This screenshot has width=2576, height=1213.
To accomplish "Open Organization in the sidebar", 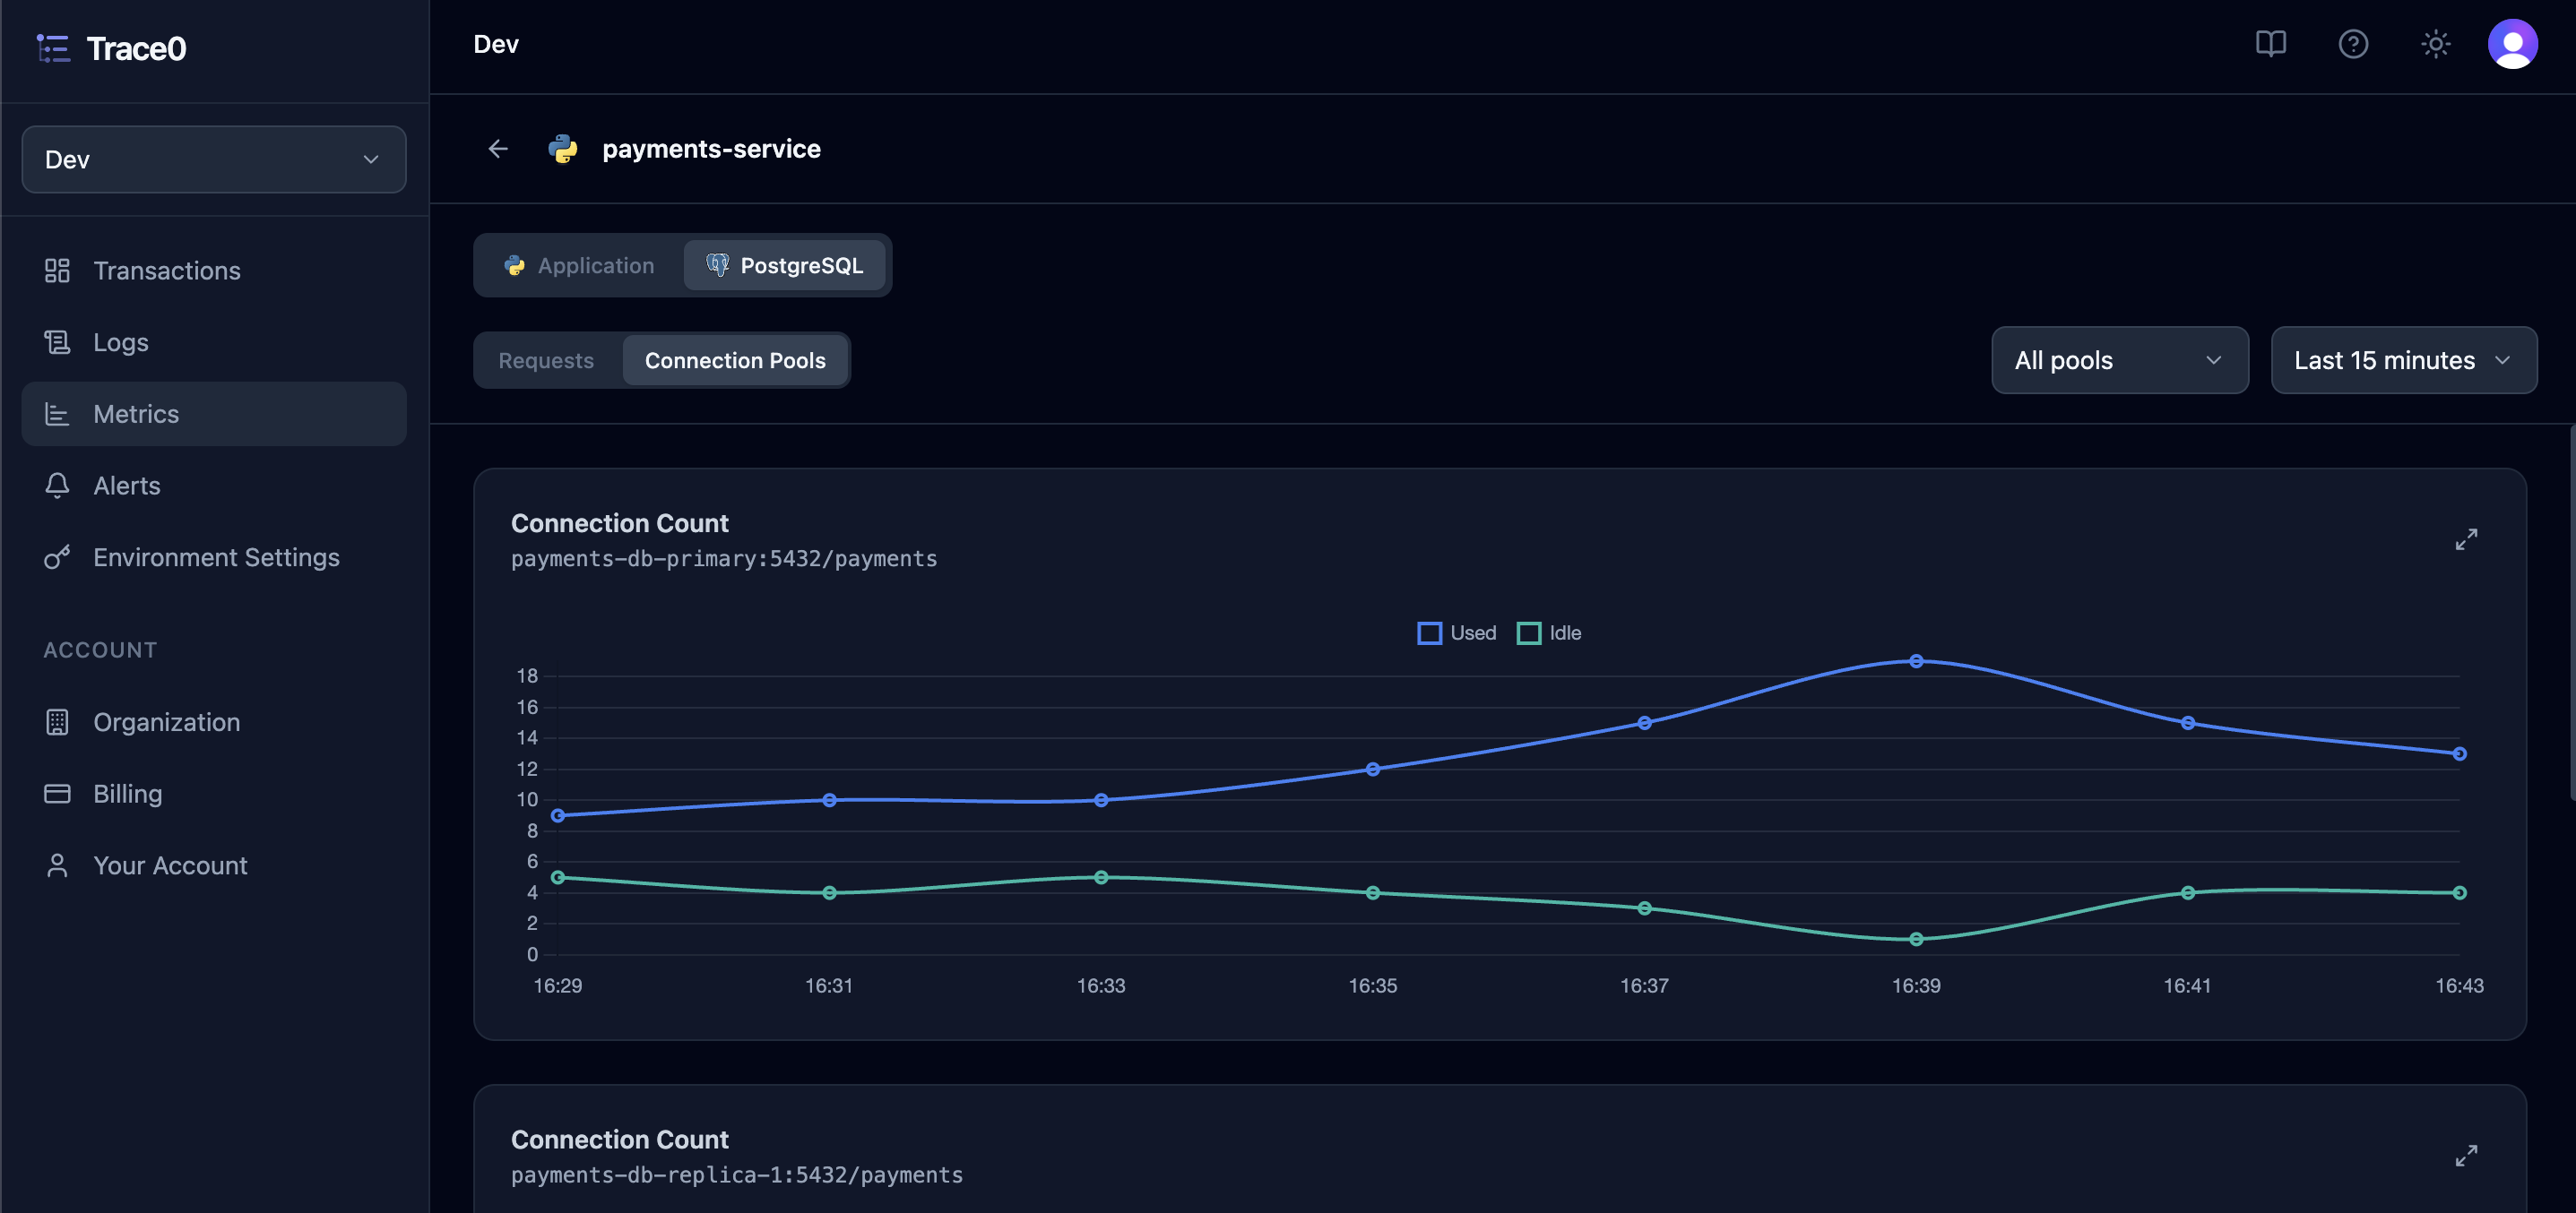I will coord(214,722).
